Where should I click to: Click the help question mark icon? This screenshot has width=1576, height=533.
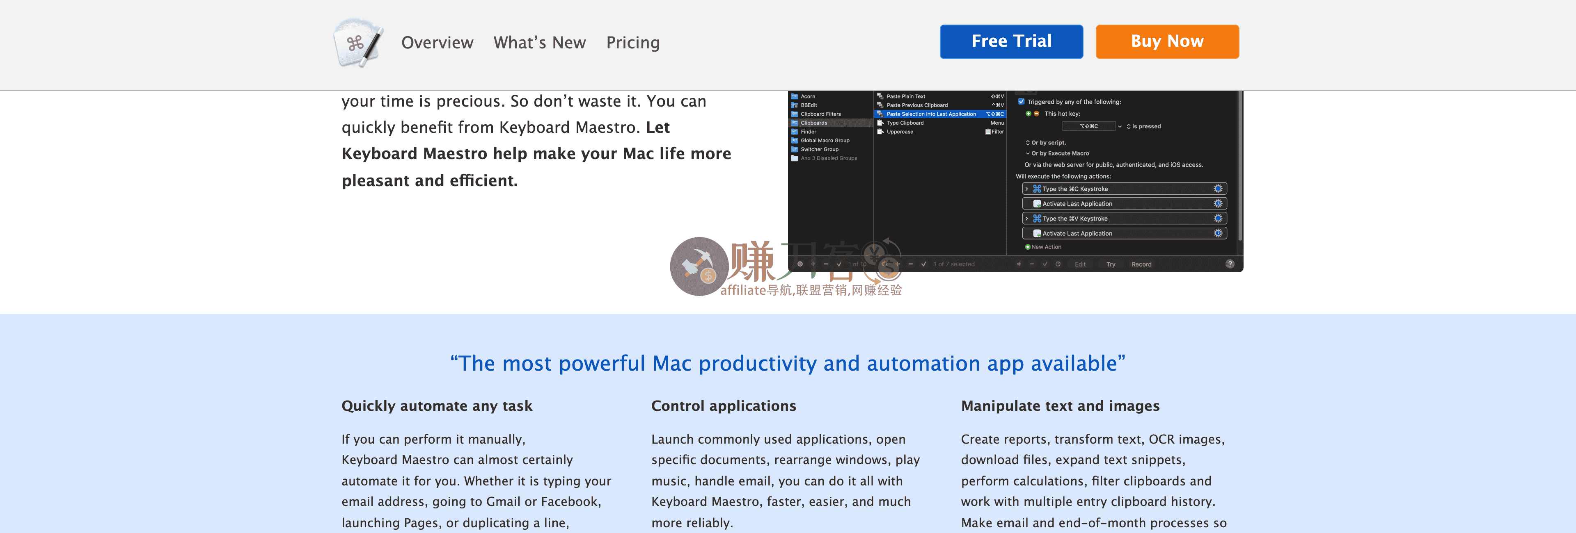(x=1230, y=264)
